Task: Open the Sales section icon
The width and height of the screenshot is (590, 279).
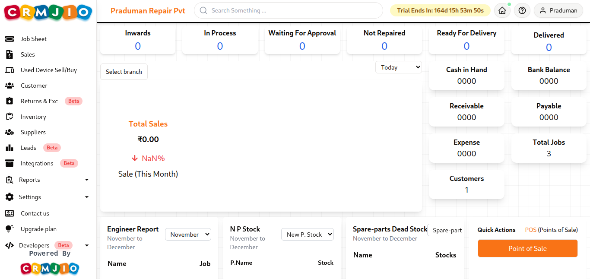Action: (10, 54)
